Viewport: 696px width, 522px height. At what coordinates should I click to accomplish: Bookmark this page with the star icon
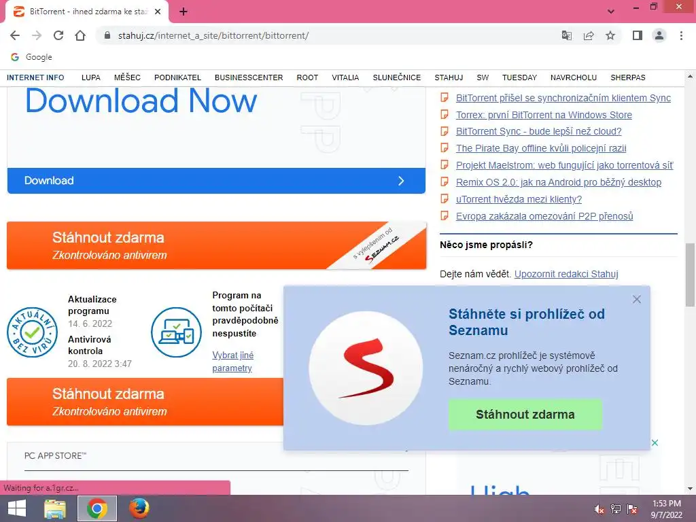tap(610, 35)
